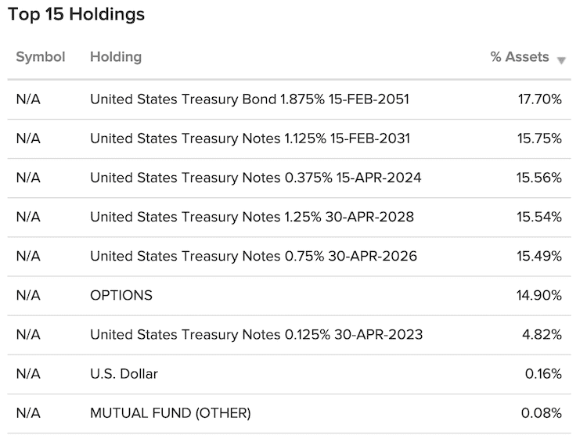Viewport: 587px width, 439px height.
Task: Select Treasury Notes 1.25% 30-APR-2028 holding
Action: (252, 217)
